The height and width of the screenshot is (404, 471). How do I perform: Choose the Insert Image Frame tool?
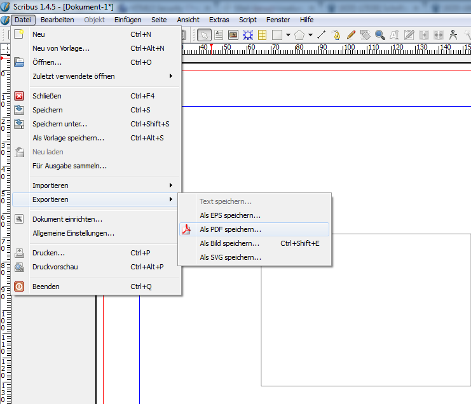233,35
